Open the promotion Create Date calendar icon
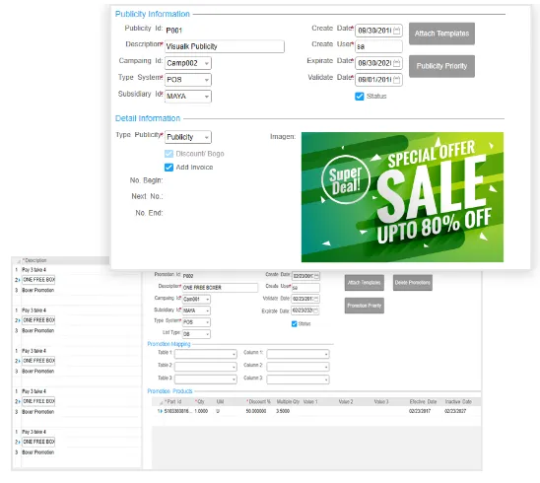This screenshot has height=483, width=540. [x=316, y=276]
